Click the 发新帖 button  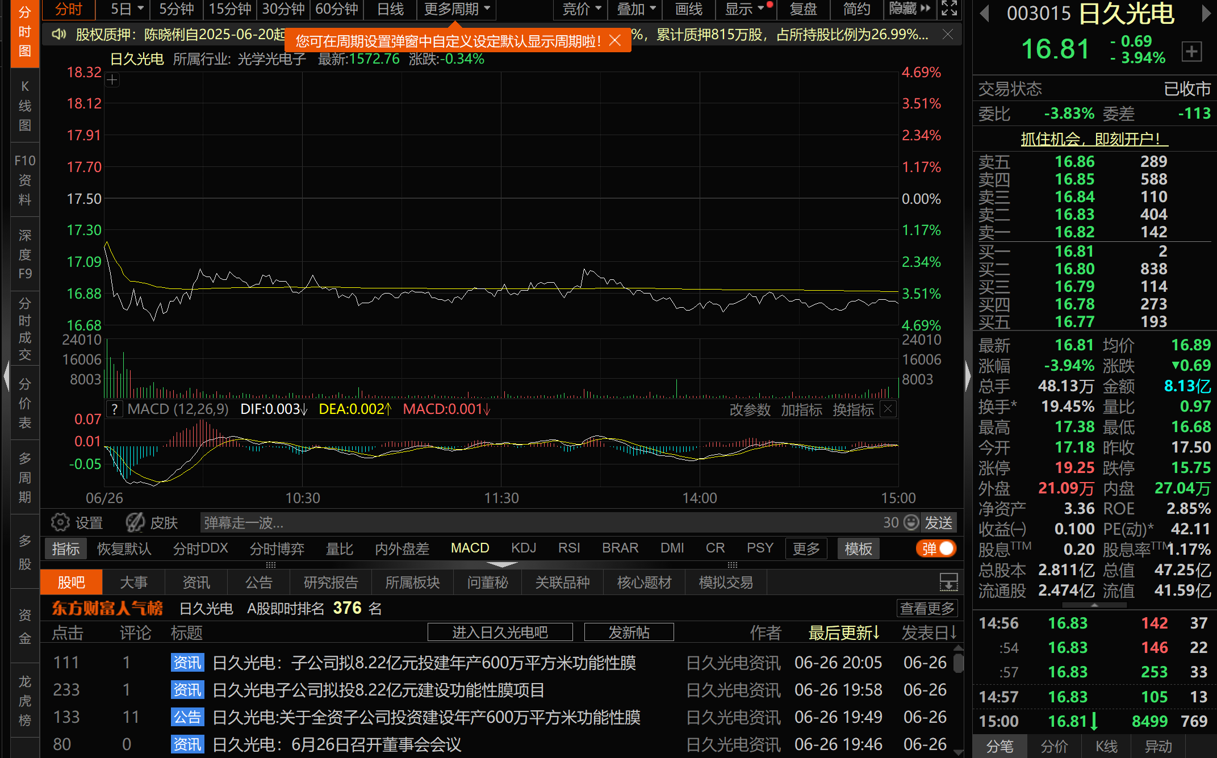[x=629, y=632]
